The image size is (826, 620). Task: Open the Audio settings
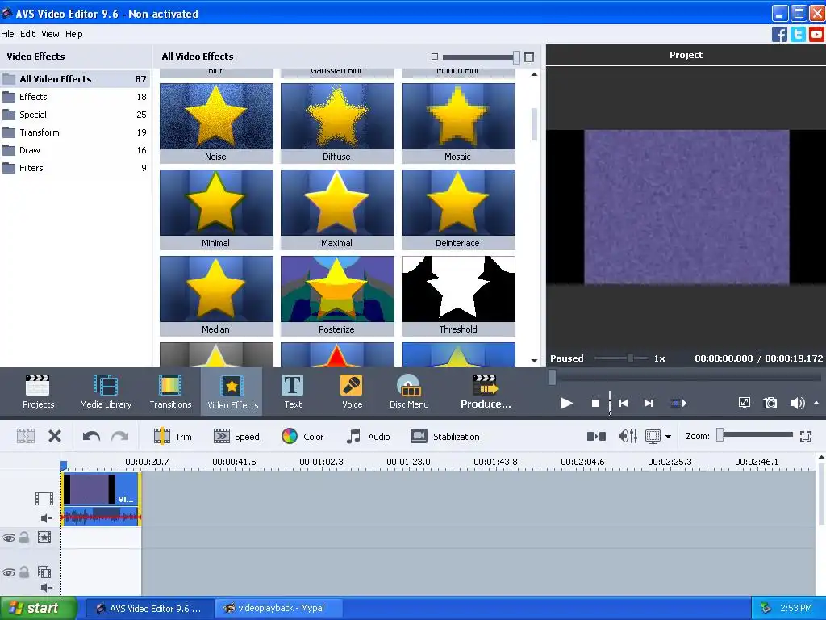click(368, 437)
